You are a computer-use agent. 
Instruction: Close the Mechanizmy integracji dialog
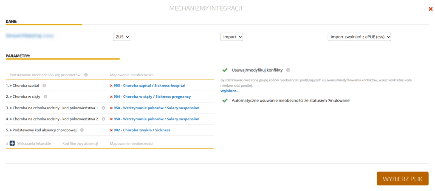tap(431, 8)
